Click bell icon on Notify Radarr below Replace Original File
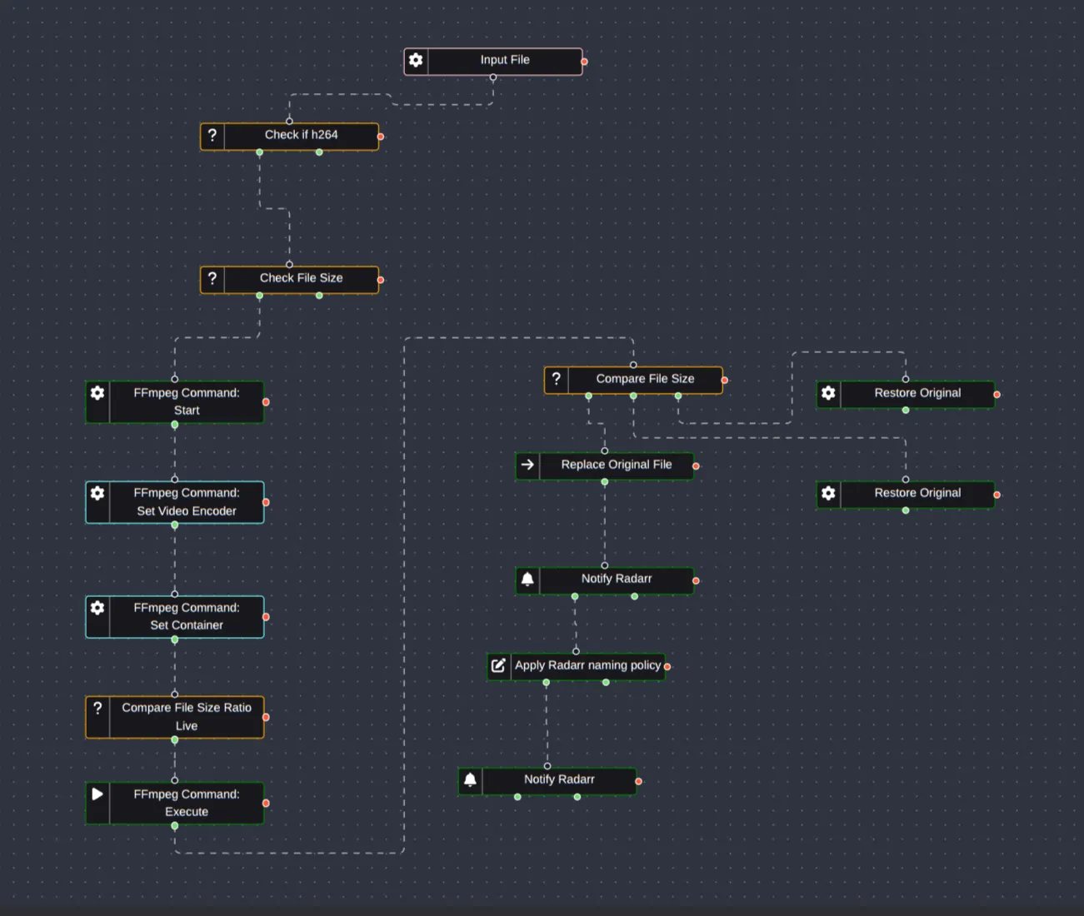1084x916 pixels. (x=527, y=579)
